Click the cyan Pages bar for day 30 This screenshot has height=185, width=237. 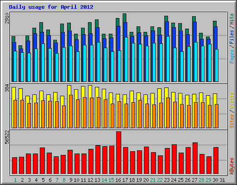(x=217, y=65)
